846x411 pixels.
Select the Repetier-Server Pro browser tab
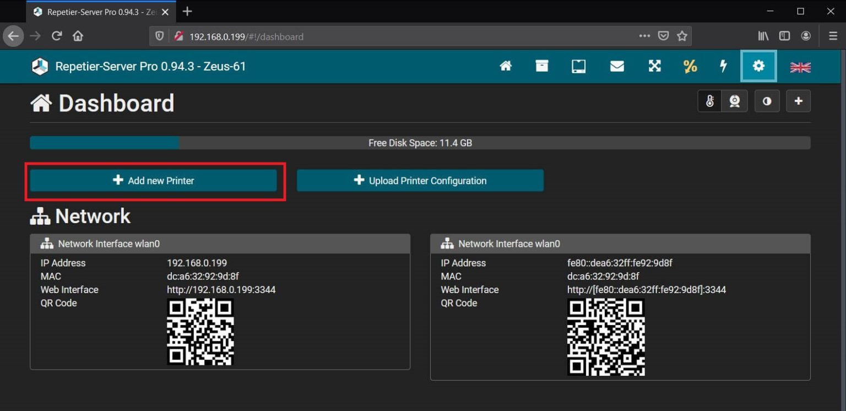(94, 11)
